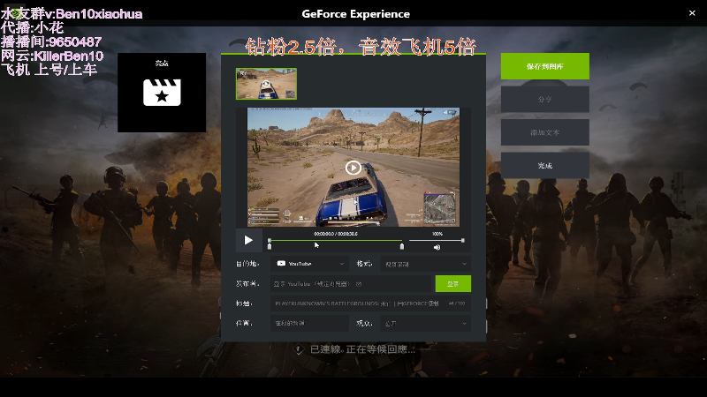This screenshot has width=707, height=397.
Task: Edit the PLAYERUNKNOWN'S BATTLEGROUNDS title field
Action: pyautogui.click(x=370, y=303)
